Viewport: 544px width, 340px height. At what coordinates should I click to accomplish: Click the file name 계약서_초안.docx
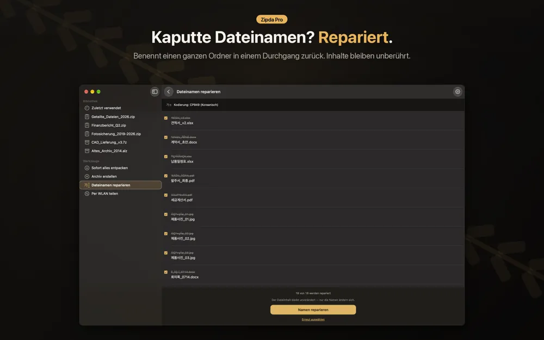click(184, 142)
